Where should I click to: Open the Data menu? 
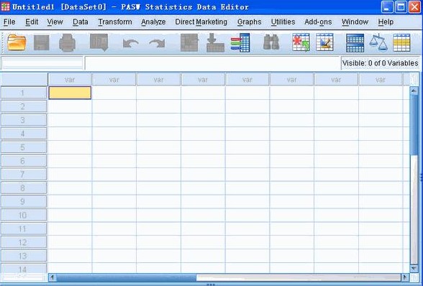[x=81, y=22]
